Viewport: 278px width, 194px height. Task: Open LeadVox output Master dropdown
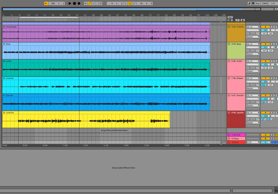point(253,123)
